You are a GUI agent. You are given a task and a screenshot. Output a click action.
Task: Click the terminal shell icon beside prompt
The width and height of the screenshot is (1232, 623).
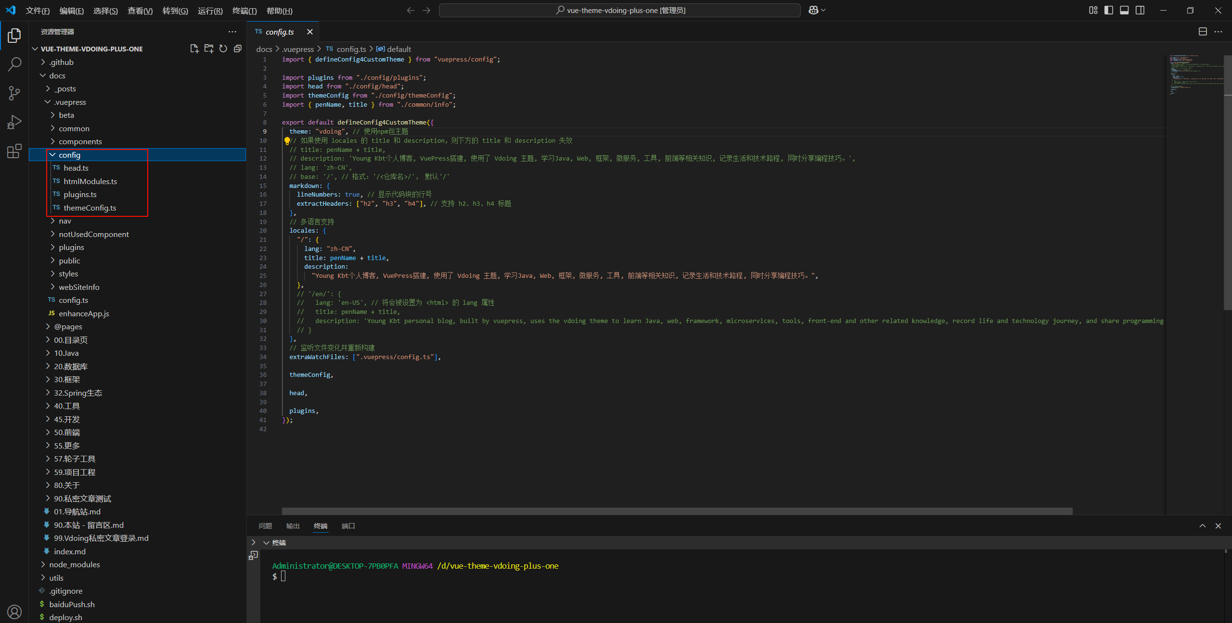coord(253,555)
